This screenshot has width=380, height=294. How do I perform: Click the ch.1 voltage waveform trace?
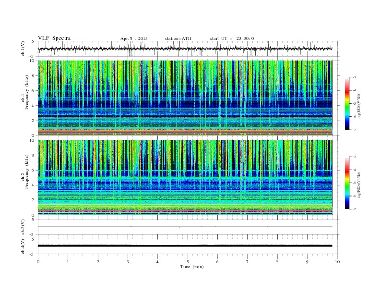[x=185, y=49]
